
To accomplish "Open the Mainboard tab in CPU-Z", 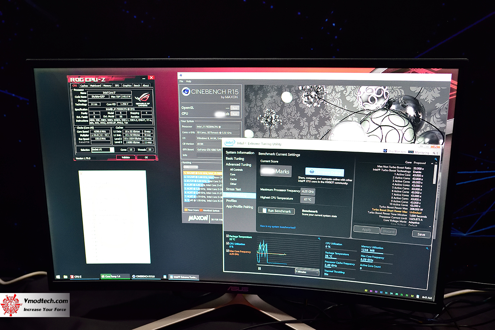I will [95, 85].
